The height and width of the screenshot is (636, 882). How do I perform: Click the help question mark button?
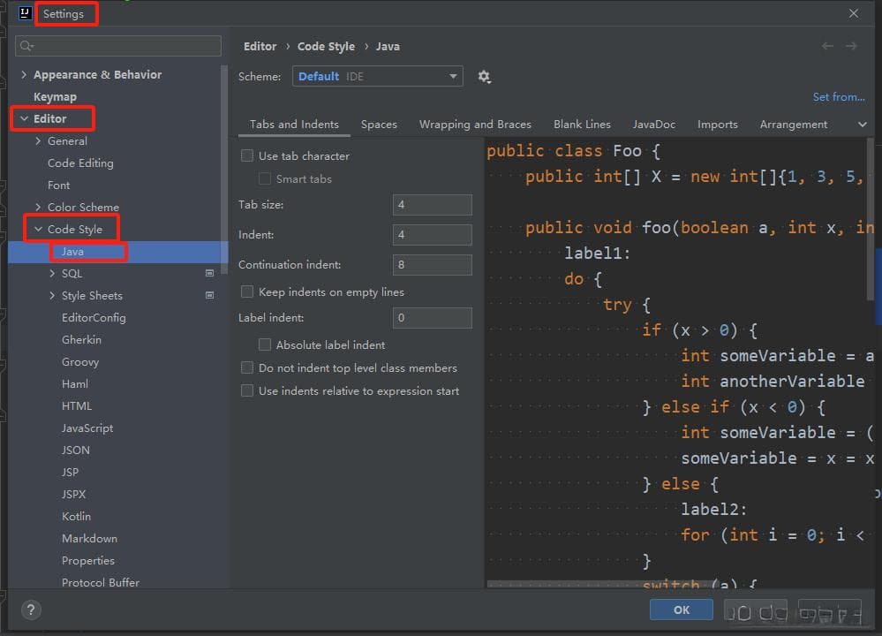[x=31, y=609]
